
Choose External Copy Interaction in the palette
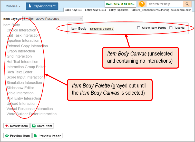pyautogui.click(x=27, y=46)
